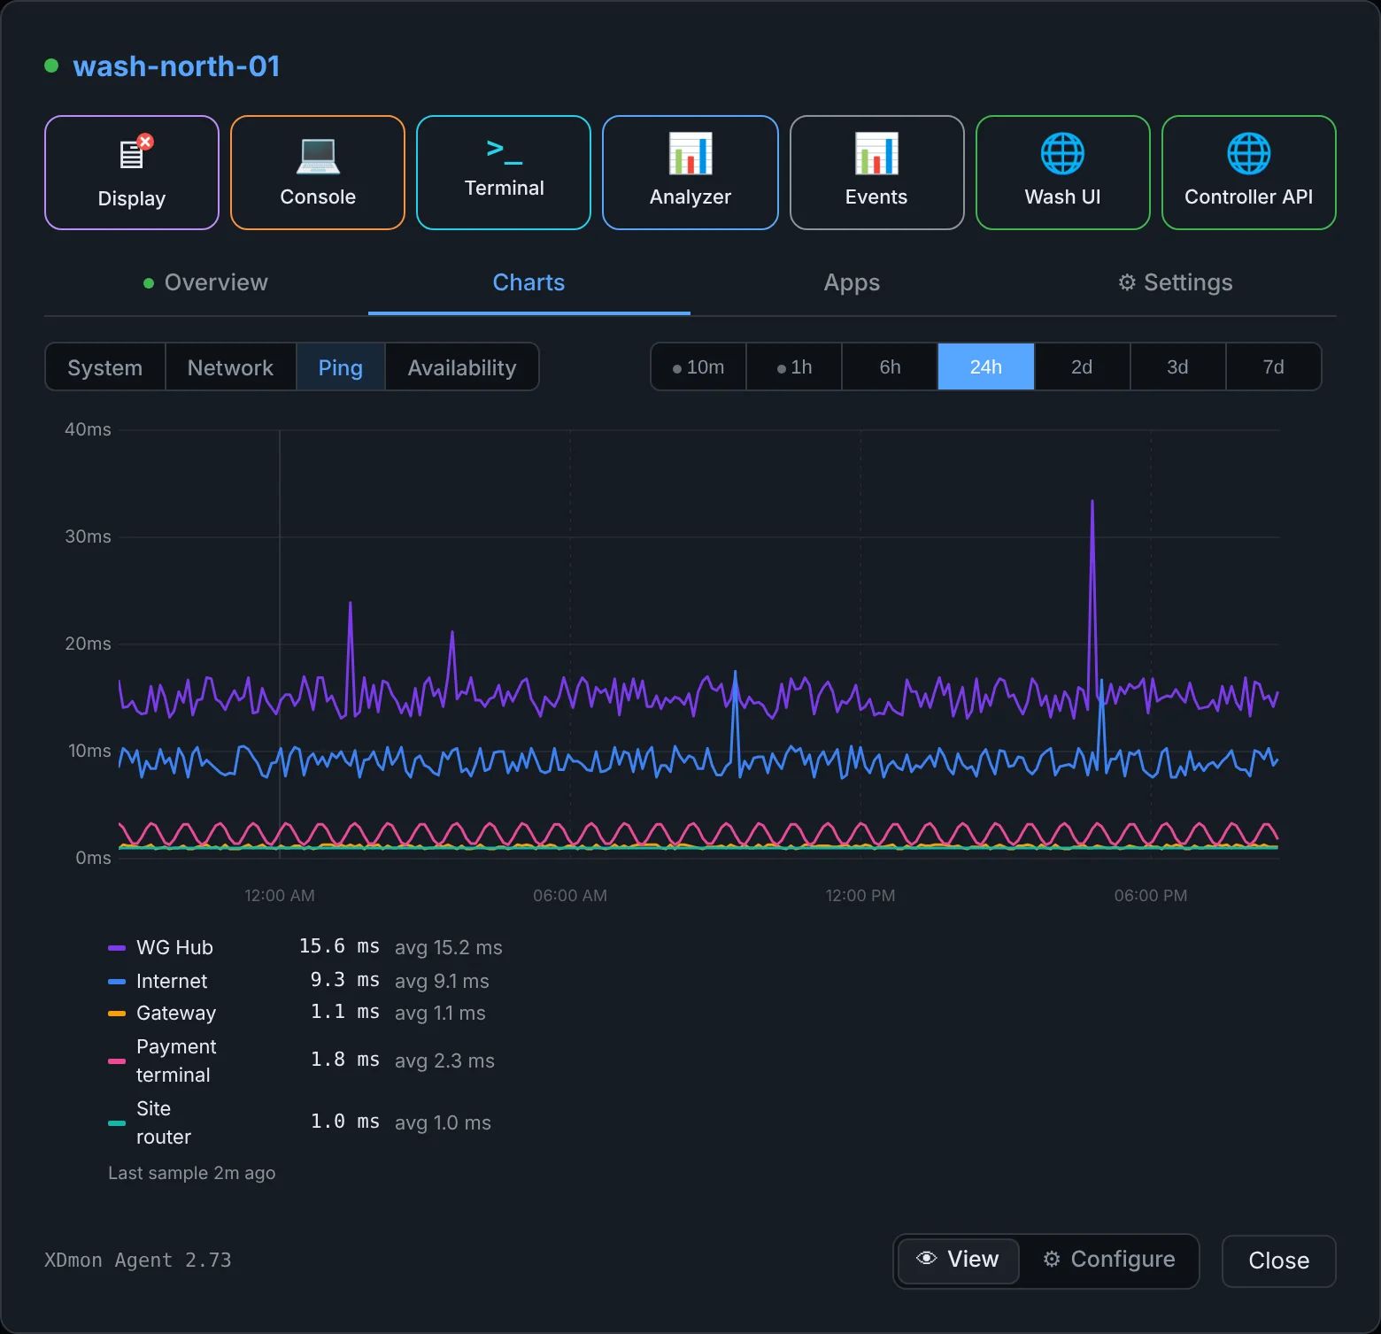
Task: Set time range to 6h
Action: pos(890,366)
